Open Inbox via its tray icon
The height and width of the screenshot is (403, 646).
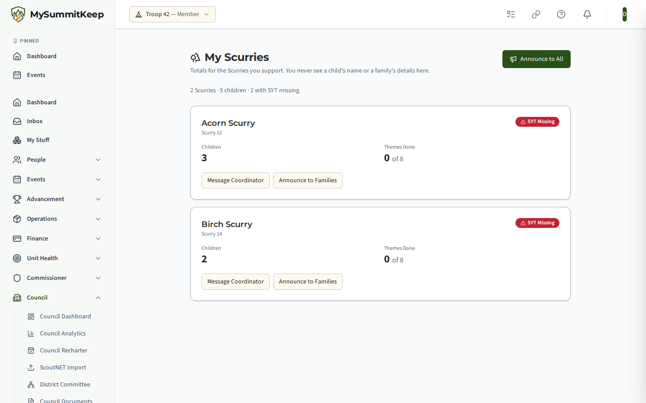pos(17,121)
